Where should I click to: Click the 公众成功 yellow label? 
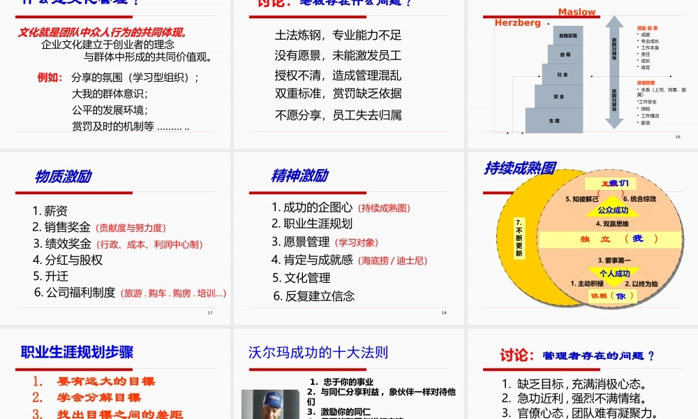(x=613, y=210)
